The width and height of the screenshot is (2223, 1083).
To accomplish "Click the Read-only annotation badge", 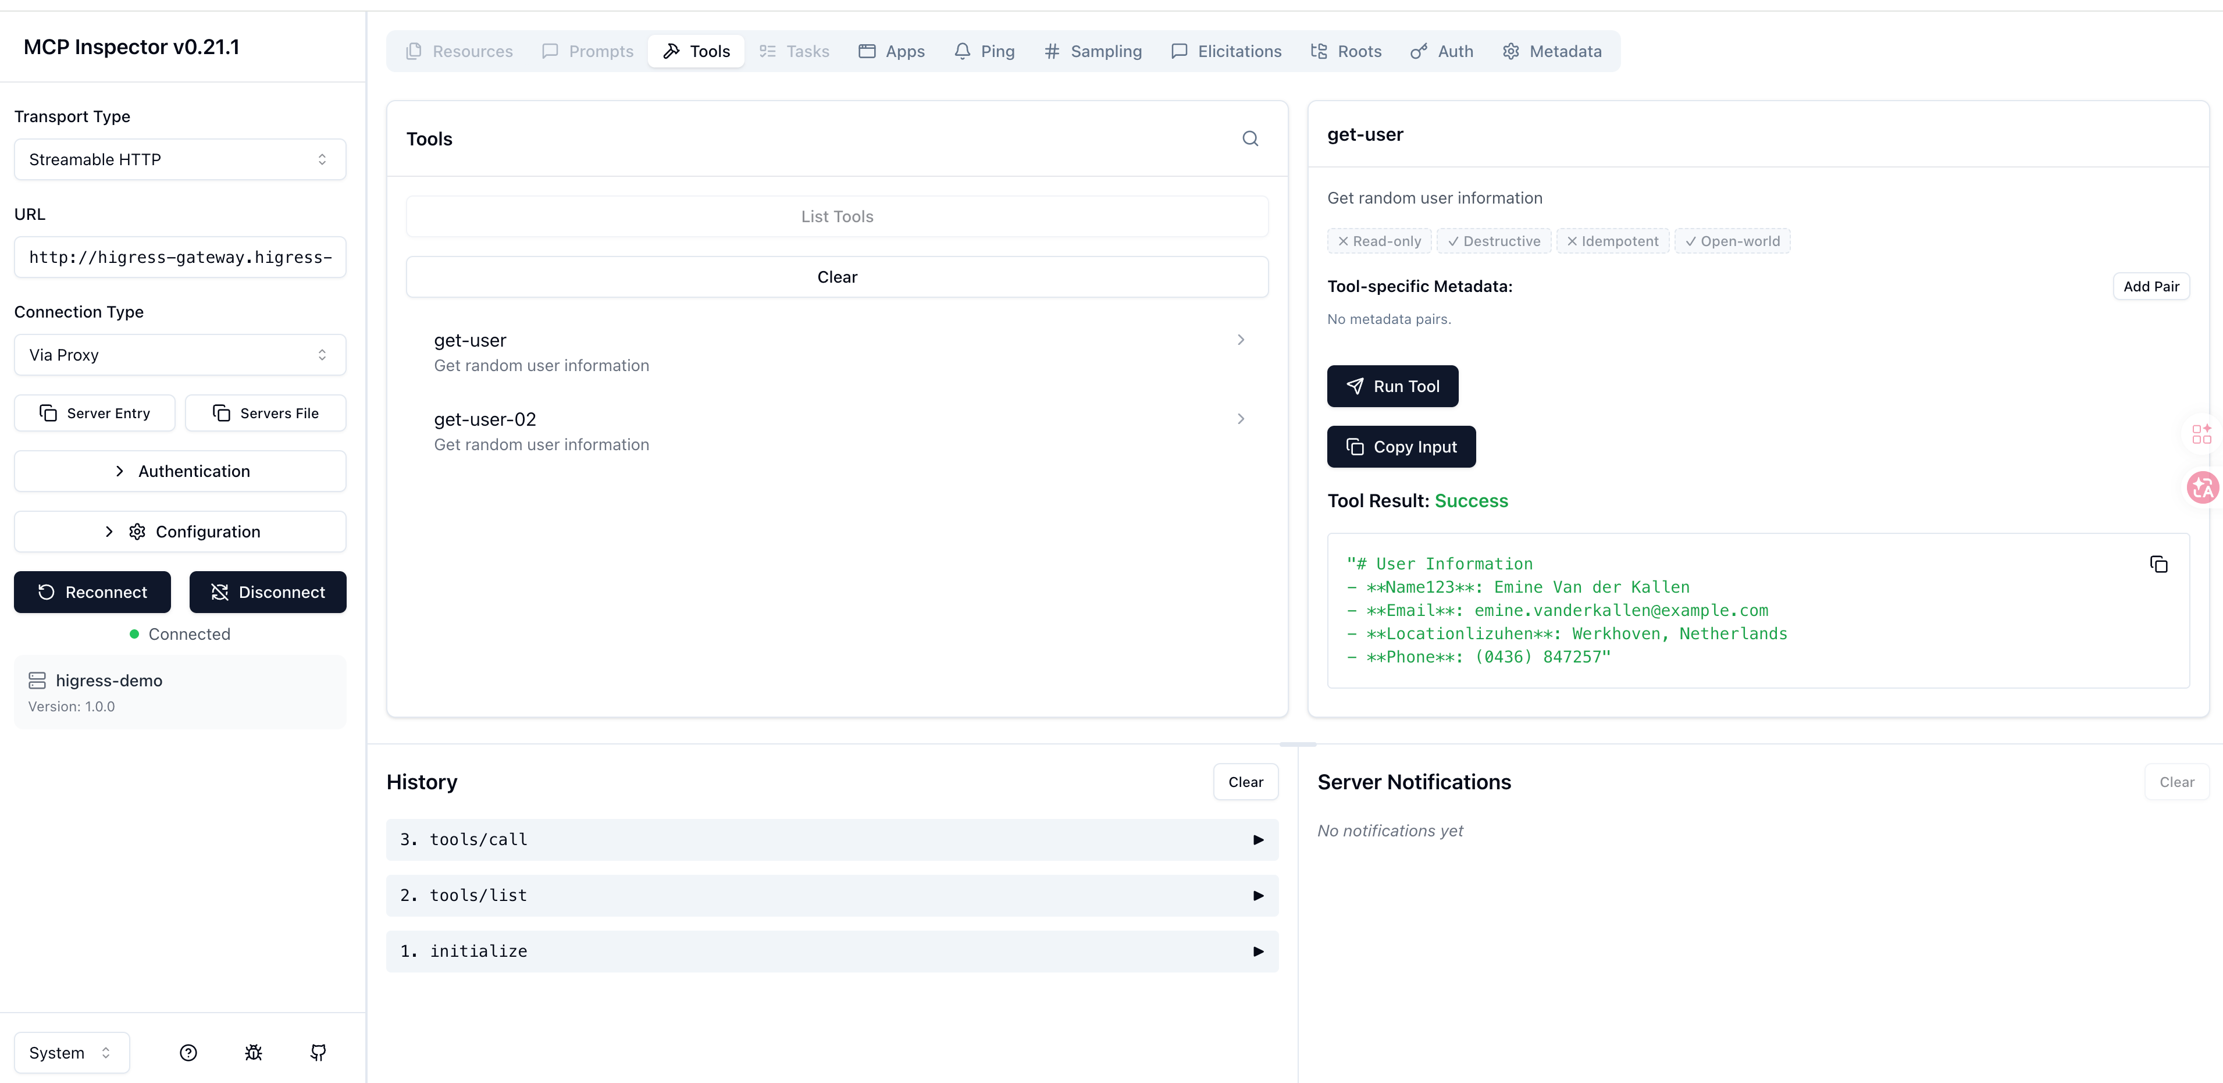I will coord(1379,241).
